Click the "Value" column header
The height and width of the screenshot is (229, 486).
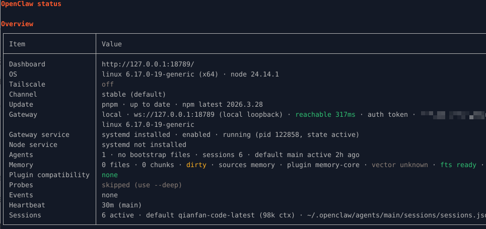click(x=112, y=44)
